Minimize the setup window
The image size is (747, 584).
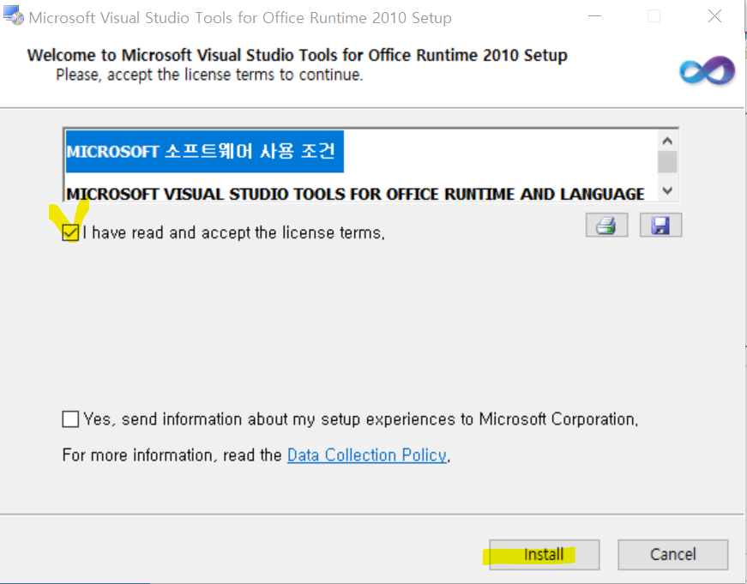pos(594,16)
